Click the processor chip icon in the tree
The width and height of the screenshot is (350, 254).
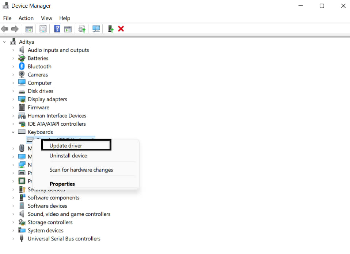pos(22,181)
